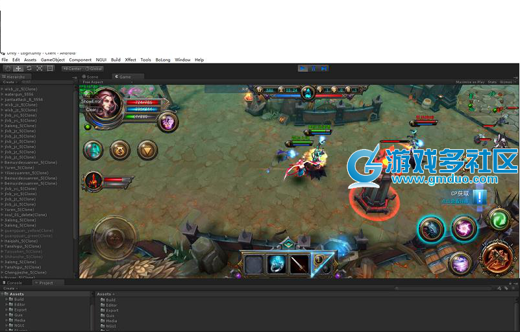Open the Build menu

116,60
